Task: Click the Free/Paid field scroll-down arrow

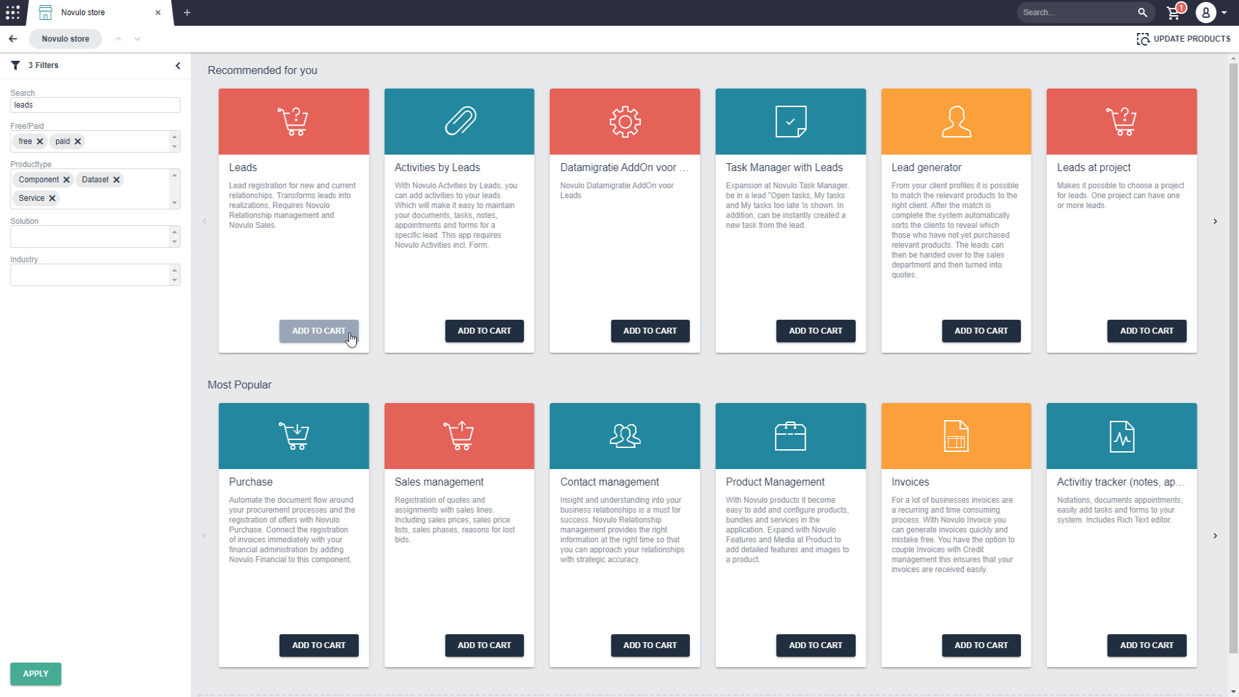Action: [174, 147]
